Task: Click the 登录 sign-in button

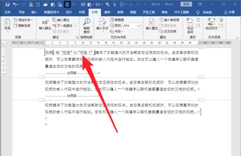Action: 186,4
